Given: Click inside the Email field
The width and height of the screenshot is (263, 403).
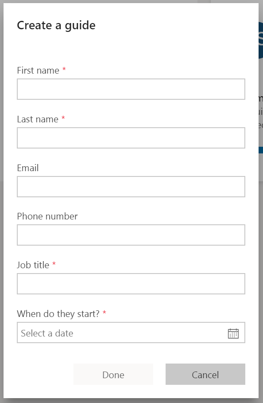Looking at the screenshot, I should (x=131, y=187).
